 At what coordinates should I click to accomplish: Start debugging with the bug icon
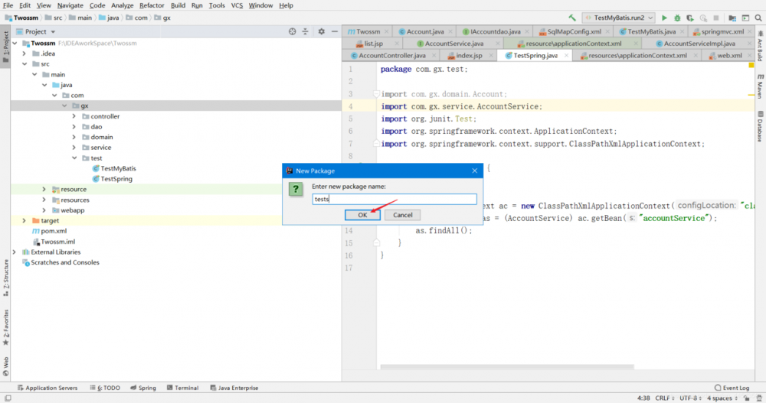point(678,18)
